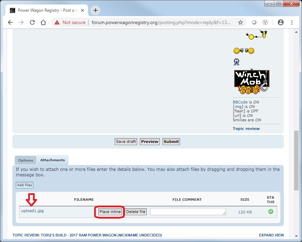The height and width of the screenshot is (242, 302).
Task: Reload the page with the refresh icon
Action: pyautogui.click(x=32, y=22)
